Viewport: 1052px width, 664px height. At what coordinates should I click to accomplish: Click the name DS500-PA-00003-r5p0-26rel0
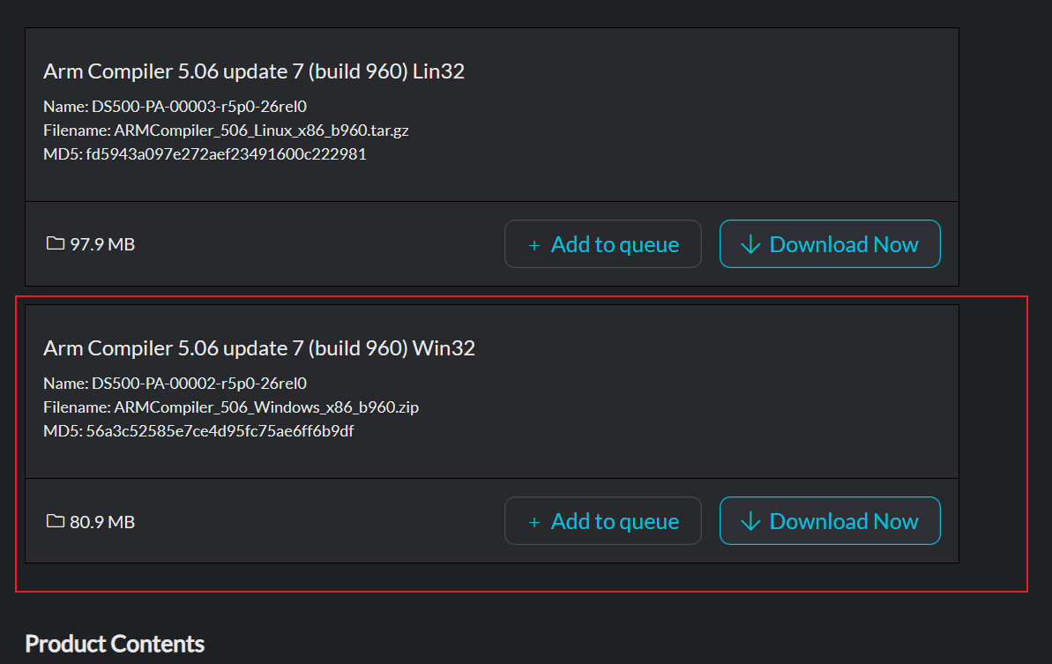pos(198,107)
